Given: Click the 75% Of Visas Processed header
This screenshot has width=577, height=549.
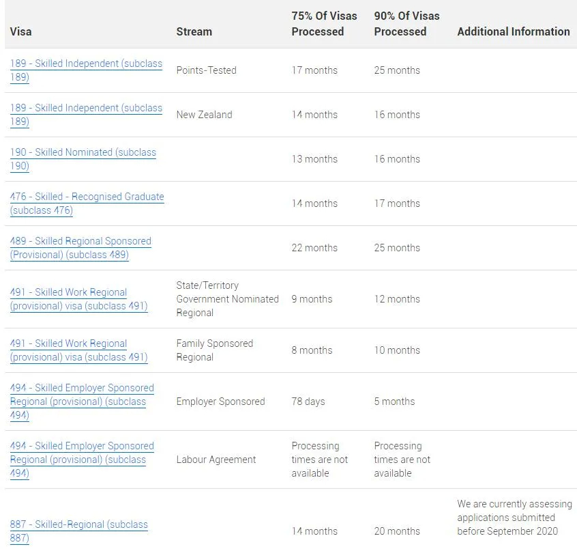Looking at the screenshot, I should (324, 24).
